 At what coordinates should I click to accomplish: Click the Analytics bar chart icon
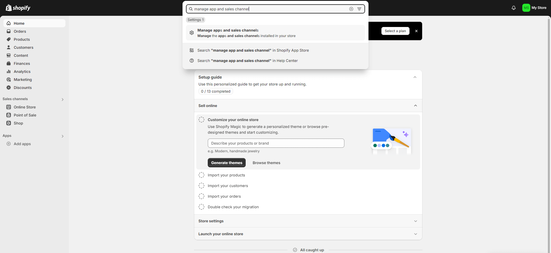tap(9, 71)
